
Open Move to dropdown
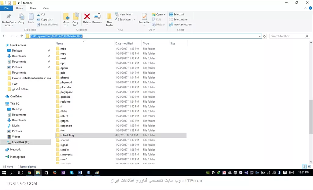[x=66, y=20]
